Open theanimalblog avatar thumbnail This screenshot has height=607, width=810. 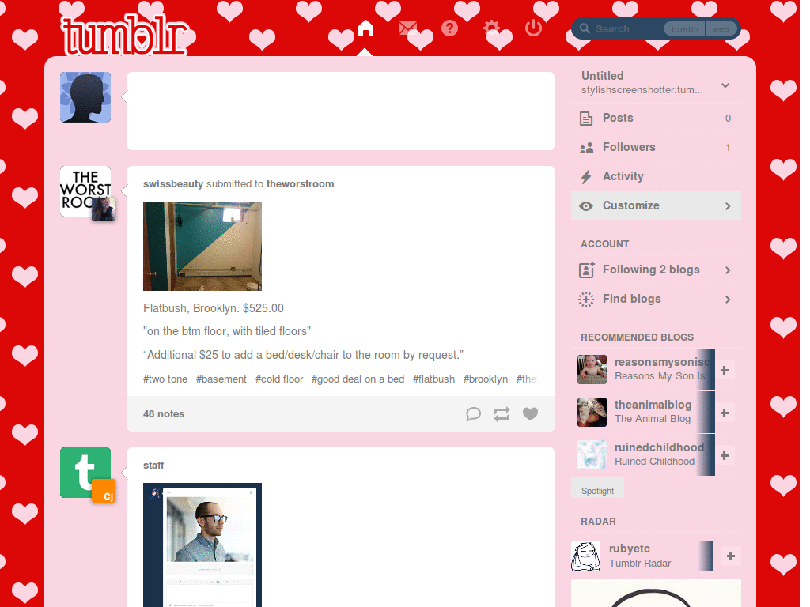592,412
